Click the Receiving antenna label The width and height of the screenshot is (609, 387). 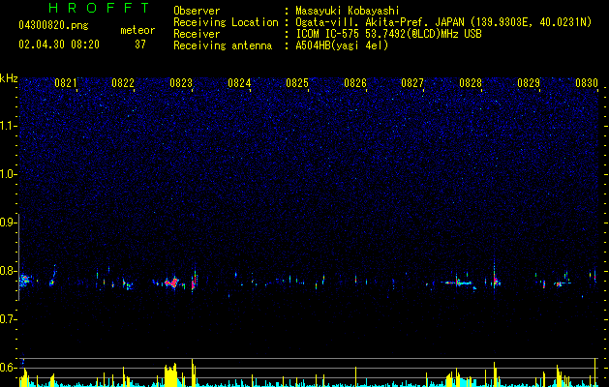223,45
